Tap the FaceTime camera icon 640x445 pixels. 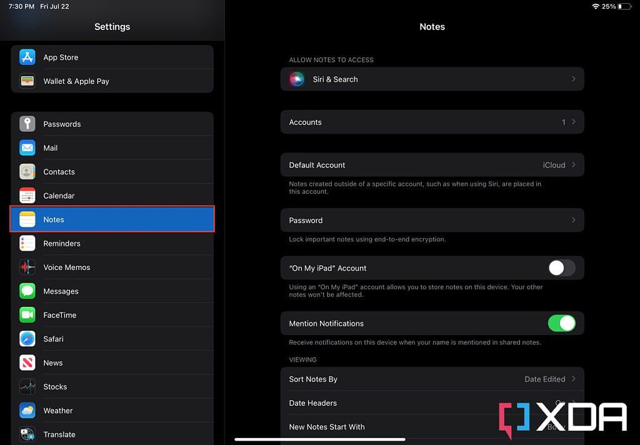[27, 315]
